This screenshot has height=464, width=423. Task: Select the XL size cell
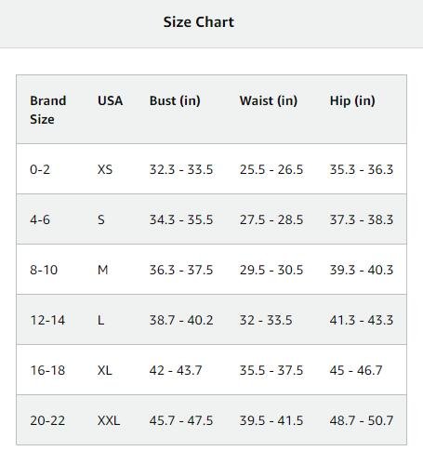104,370
